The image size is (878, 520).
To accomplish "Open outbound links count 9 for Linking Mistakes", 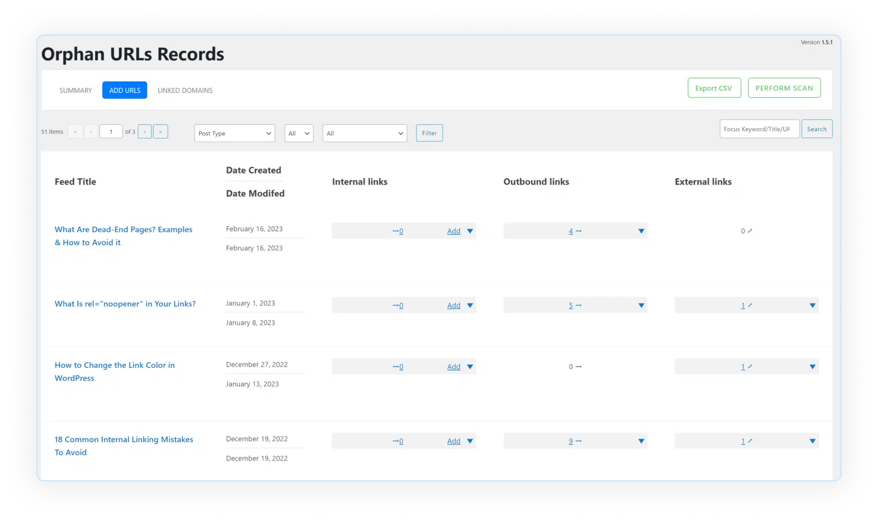I will 571,441.
